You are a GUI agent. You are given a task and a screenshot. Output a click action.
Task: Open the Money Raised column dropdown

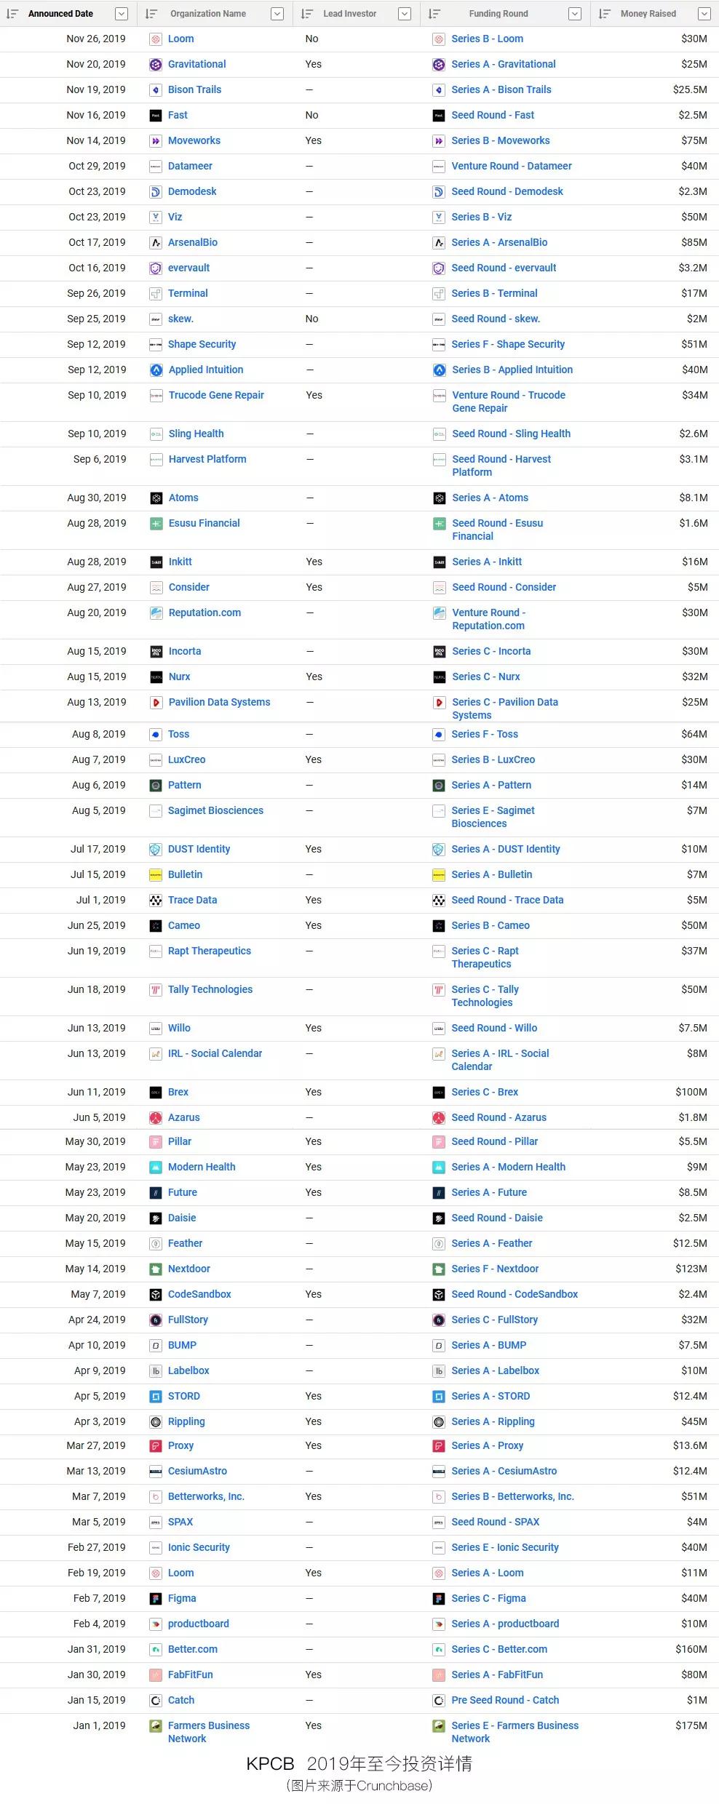704,14
